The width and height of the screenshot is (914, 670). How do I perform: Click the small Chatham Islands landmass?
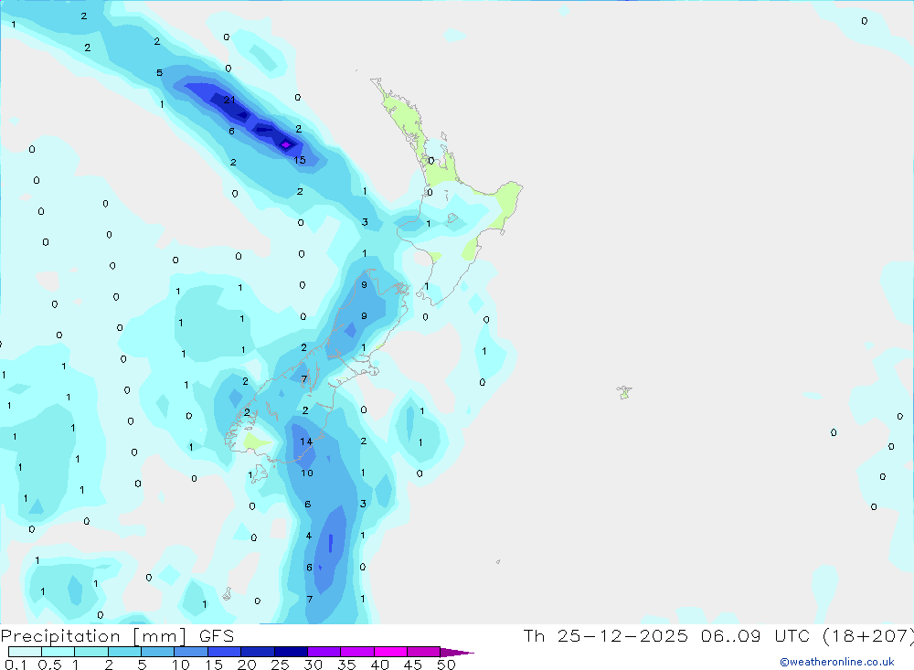click(x=624, y=392)
